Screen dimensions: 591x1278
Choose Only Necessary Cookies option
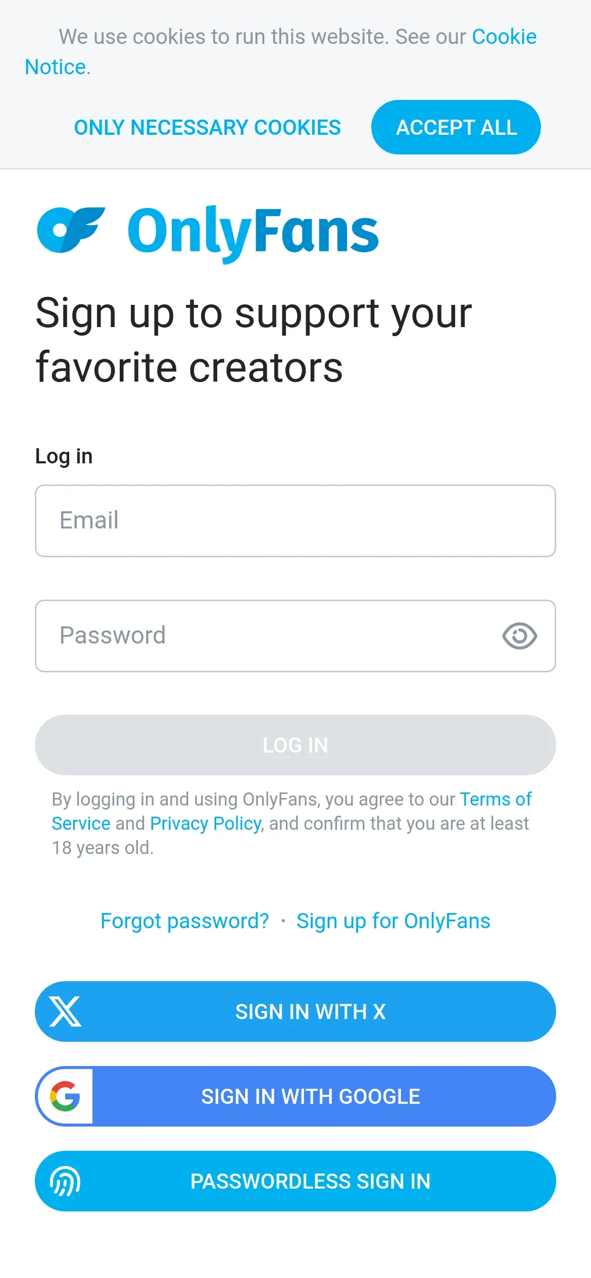pos(208,128)
